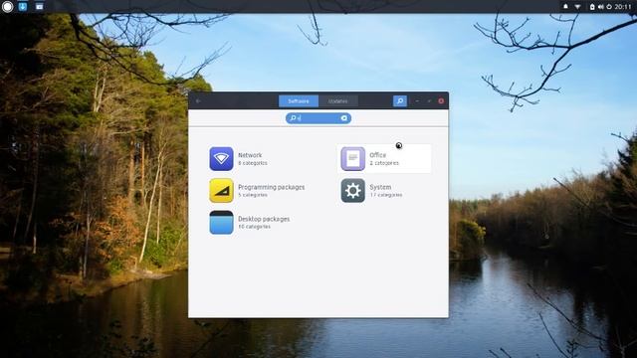The height and width of the screenshot is (358, 637).
Task: Open the Network category icon
Action: coord(221,159)
